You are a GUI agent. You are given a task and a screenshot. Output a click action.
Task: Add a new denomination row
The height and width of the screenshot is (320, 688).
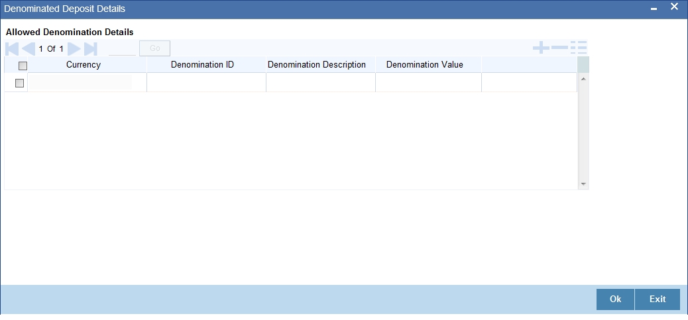[x=541, y=47]
